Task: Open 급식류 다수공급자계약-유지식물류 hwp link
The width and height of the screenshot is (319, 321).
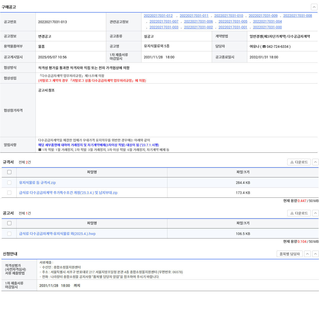Action: (x=57, y=234)
